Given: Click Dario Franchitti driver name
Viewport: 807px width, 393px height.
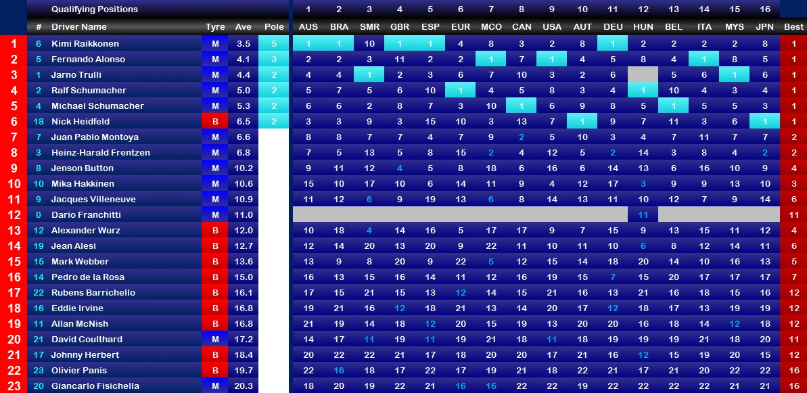Looking at the screenshot, I should pos(86,214).
